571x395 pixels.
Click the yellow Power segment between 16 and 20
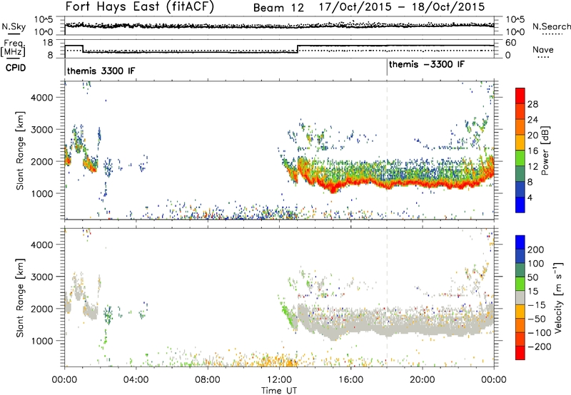pos(520,143)
